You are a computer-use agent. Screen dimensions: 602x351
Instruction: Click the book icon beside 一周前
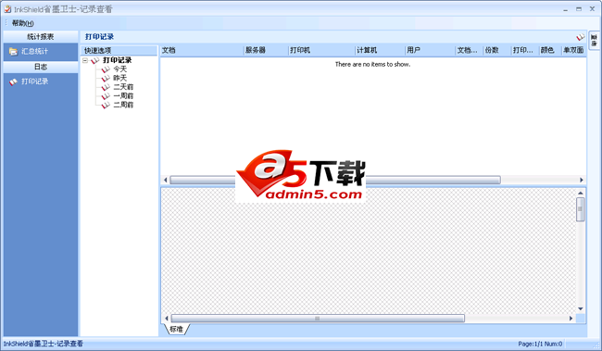click(x=106, y=96)
